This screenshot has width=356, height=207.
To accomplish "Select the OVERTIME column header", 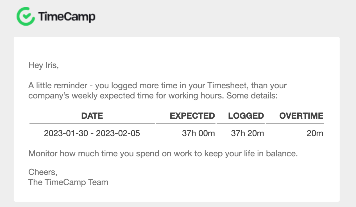I will tap(301, 116).
